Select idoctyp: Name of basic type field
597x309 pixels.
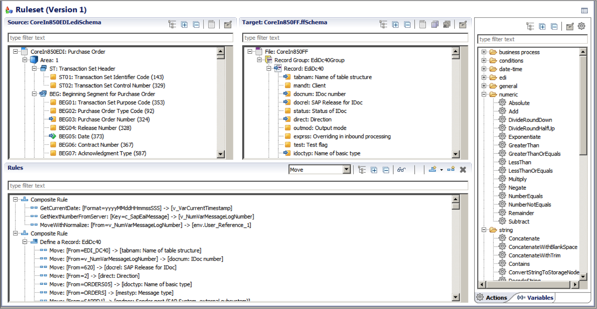point(327,153)
